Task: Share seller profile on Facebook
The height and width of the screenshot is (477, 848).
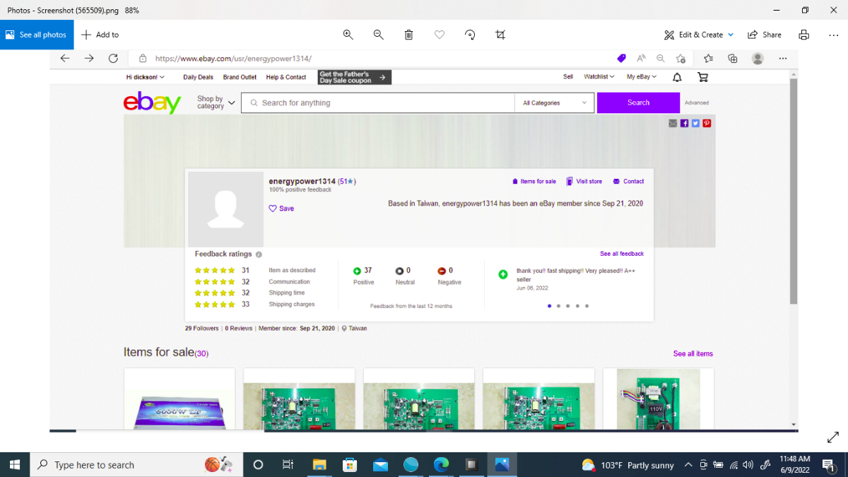Action: [x=684, y=123]
